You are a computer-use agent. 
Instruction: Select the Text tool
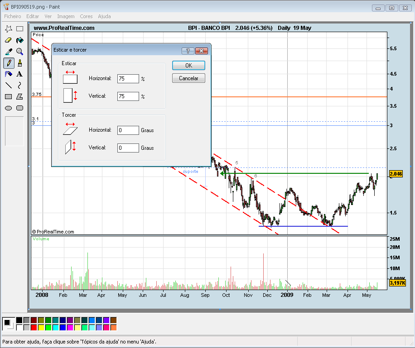(x=19, y=74)
